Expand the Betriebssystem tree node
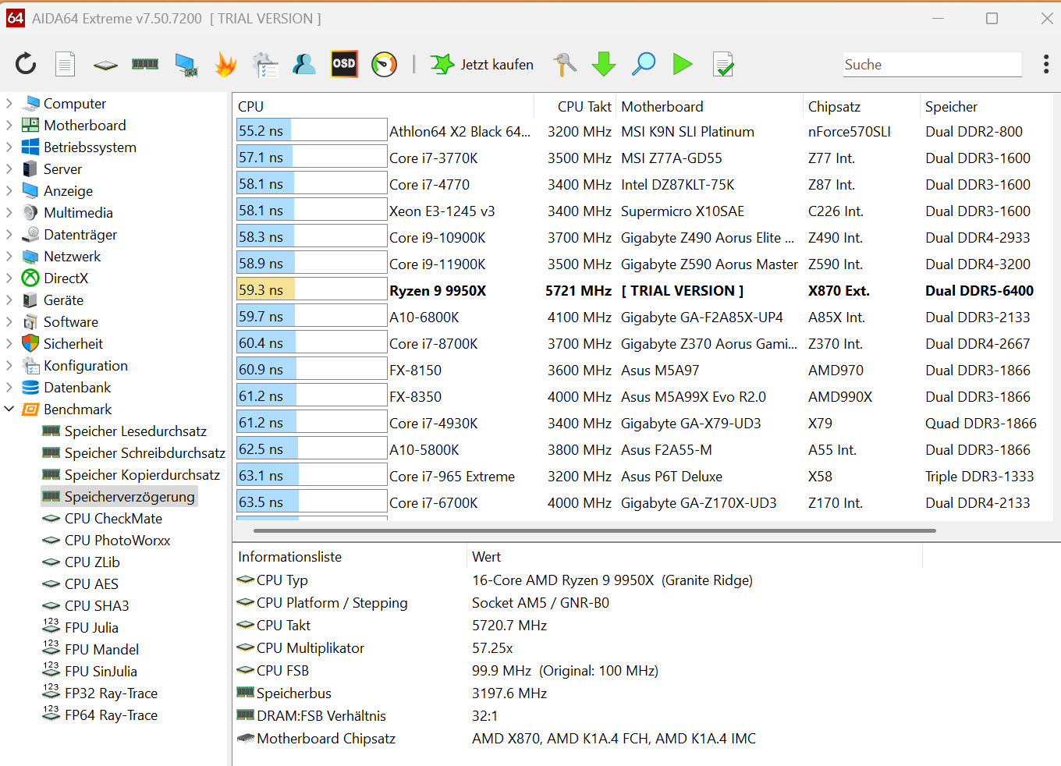 click(9, 147)
